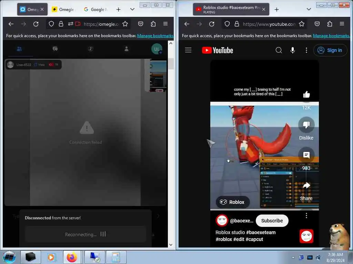Screen dimensions: 353x264
Task: Open the Windows Start button
Action: pyautogui.click(x=9, y=257)
